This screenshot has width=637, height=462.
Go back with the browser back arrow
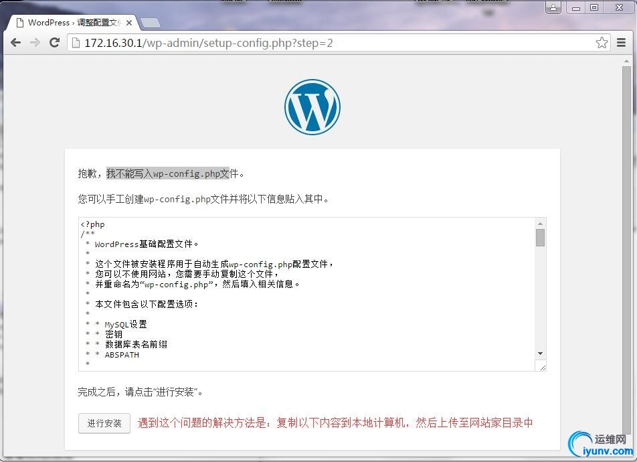click(15, 43)
